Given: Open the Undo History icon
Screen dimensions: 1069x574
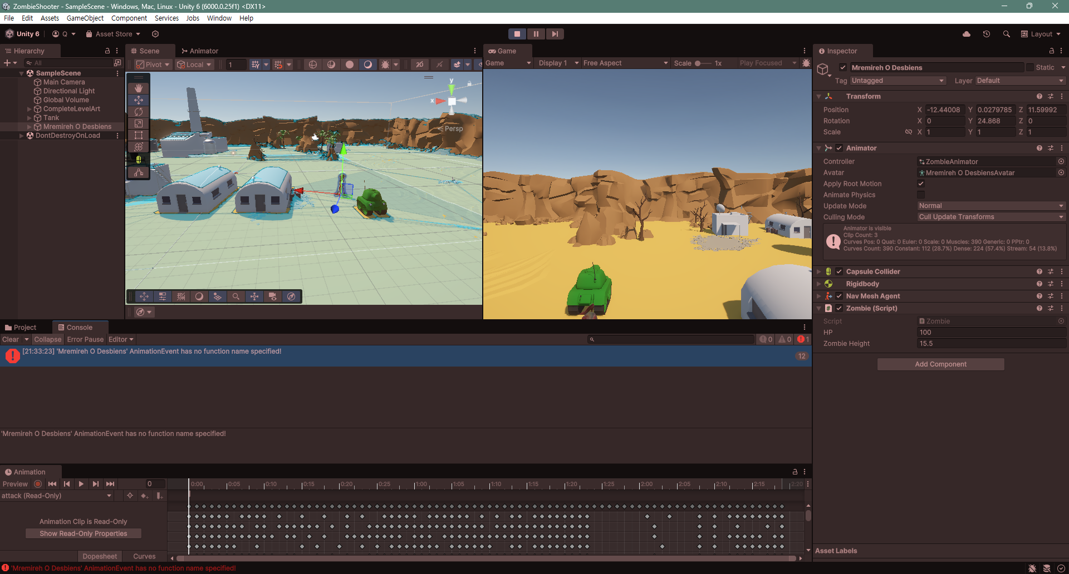Looking at the screenshot, I should (x=987, y=34).
